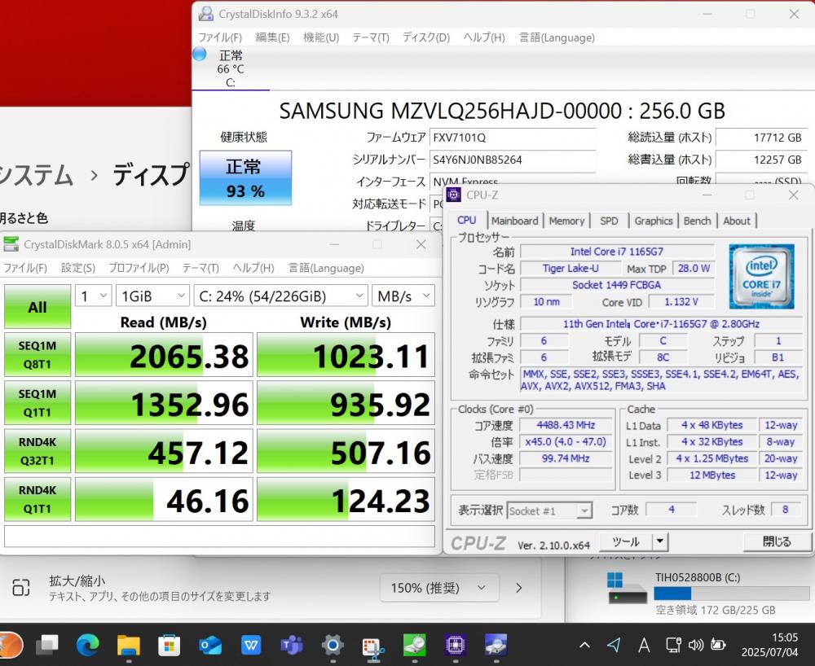Open the 150% (推奨) scale dropdown
Viewport: 815px width, 666px height.
coord(439,588)
